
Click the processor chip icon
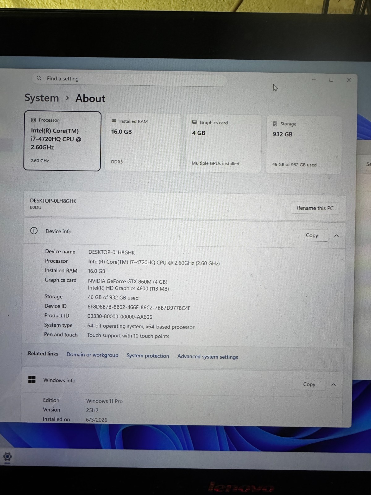coord(33,120)
